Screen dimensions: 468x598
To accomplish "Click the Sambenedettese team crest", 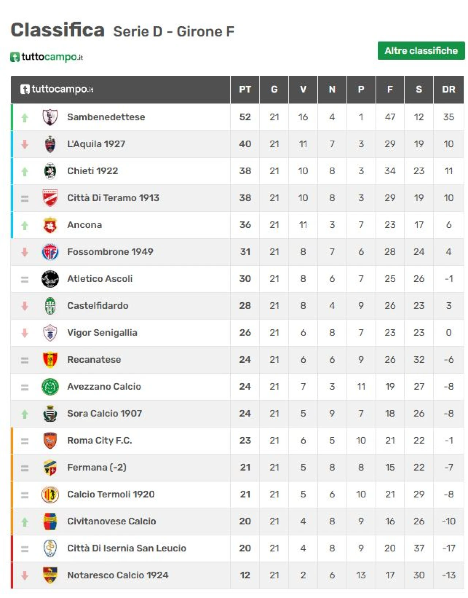I will click(x=50, y=117).
